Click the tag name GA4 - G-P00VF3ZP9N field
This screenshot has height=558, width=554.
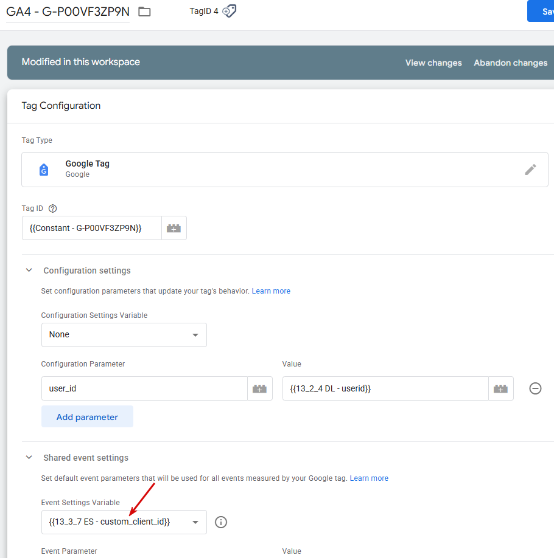pyautogui.click(x=68, y=12)
